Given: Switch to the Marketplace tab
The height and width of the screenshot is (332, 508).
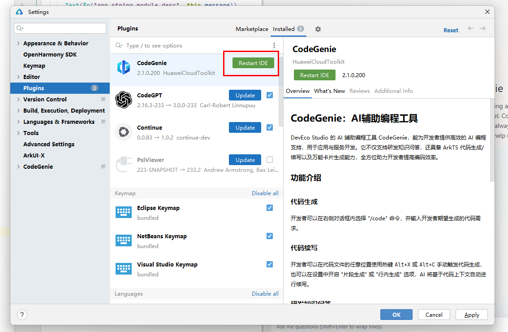Looking at the screenshot, I should pos(252,29).
